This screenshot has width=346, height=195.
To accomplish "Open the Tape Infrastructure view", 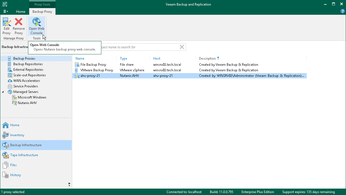I will [x=24, y=155].
